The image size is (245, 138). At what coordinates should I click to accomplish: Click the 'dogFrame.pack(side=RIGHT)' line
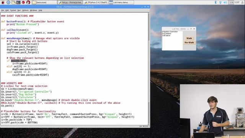[30, 69]
